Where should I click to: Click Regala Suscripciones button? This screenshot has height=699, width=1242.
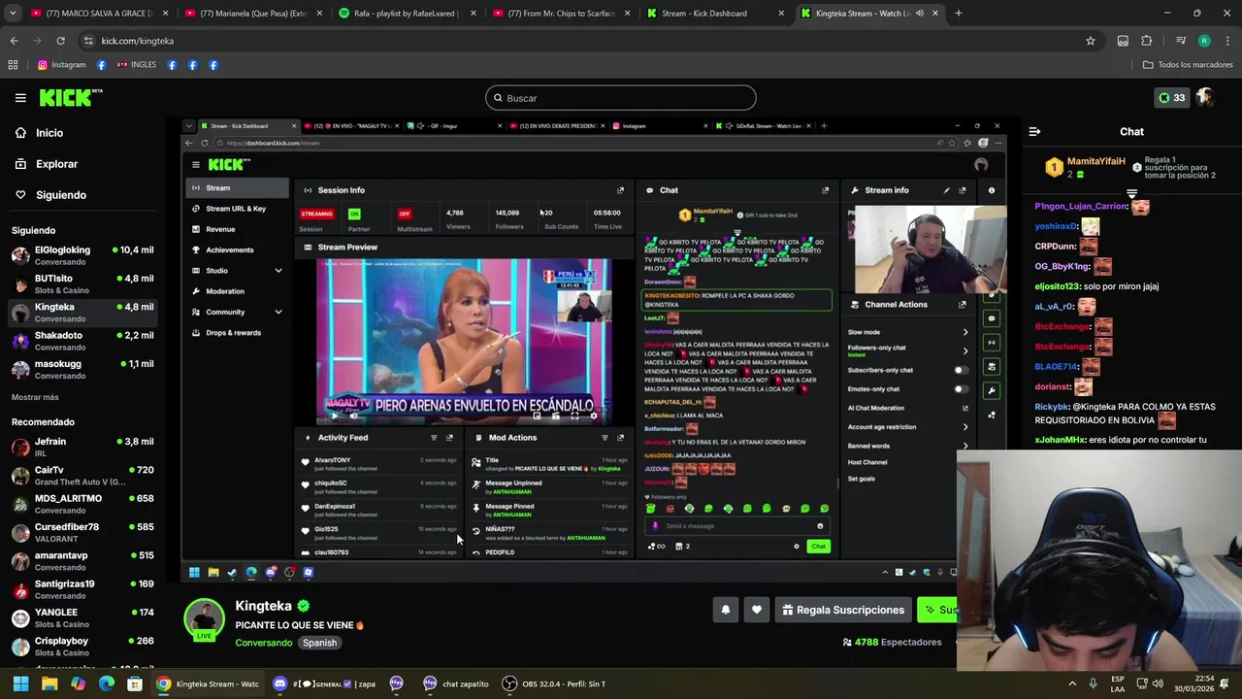point(843,610)
